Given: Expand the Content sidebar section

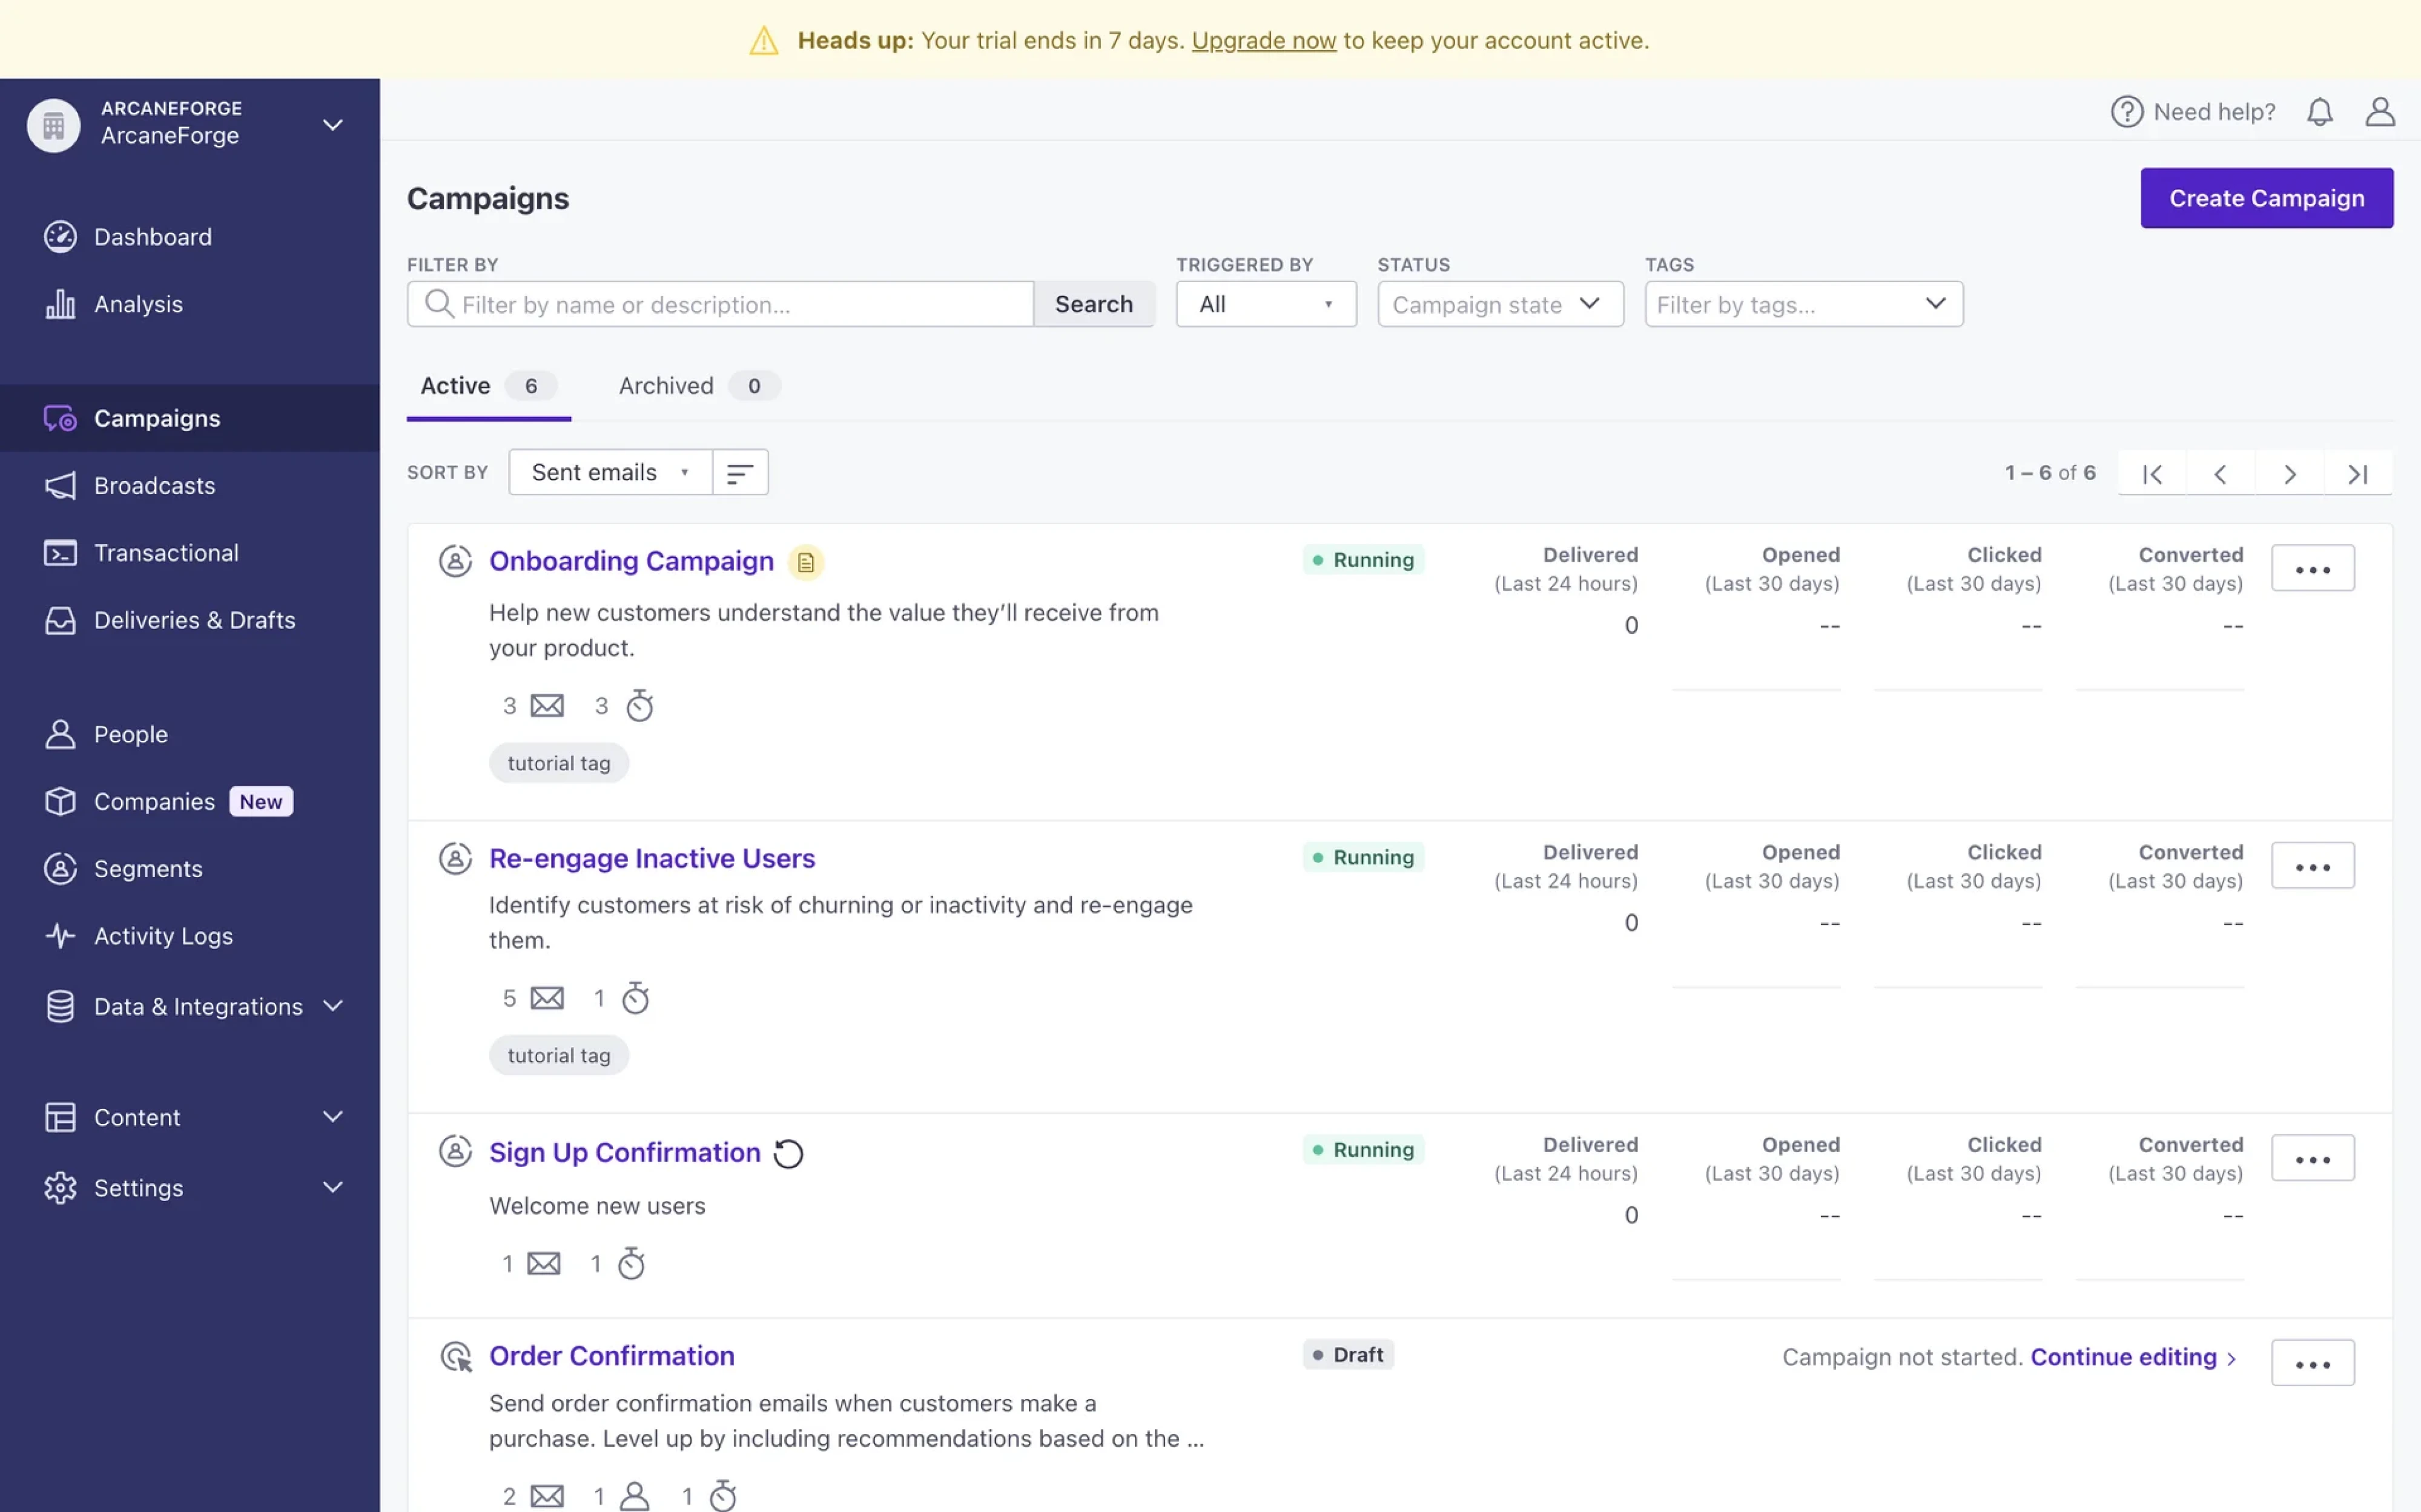Looking at the screenshot, I should coord(333,1116).
